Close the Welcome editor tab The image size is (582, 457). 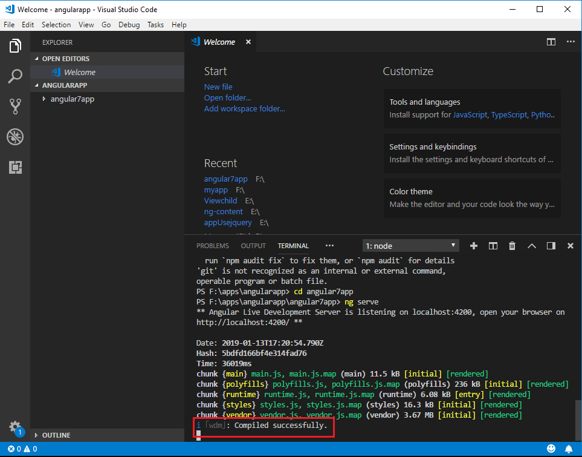click(x=248, y=42)
